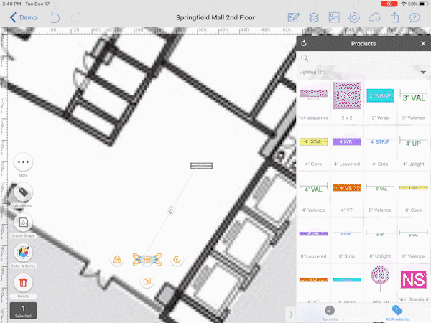Collapse the Products panel side chevron
The height and width of the screenshot is (323, 431).
pyautogui.click(x=290, y=314)
